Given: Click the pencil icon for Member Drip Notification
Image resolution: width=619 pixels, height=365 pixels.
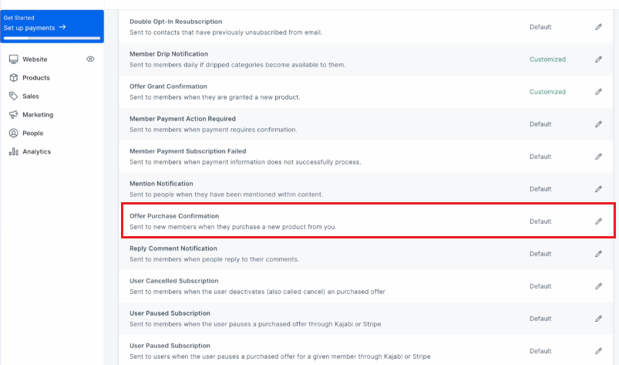Looking at the screenshot, I should [x=598, y=59].
